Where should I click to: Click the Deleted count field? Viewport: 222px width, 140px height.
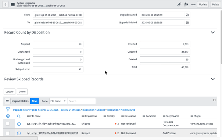pyautogui.click(x=165, y=60)
